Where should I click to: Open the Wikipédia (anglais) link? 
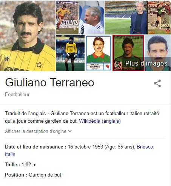coord(100,121)
